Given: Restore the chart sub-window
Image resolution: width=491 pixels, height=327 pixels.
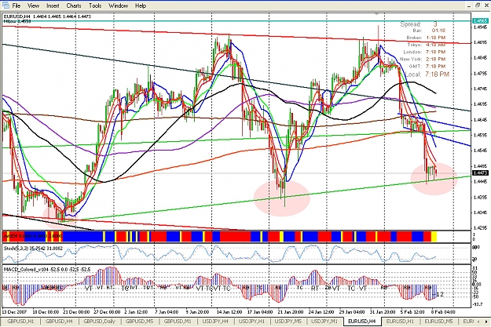Looking at the screenshot, I should click(x=478, y=5).
